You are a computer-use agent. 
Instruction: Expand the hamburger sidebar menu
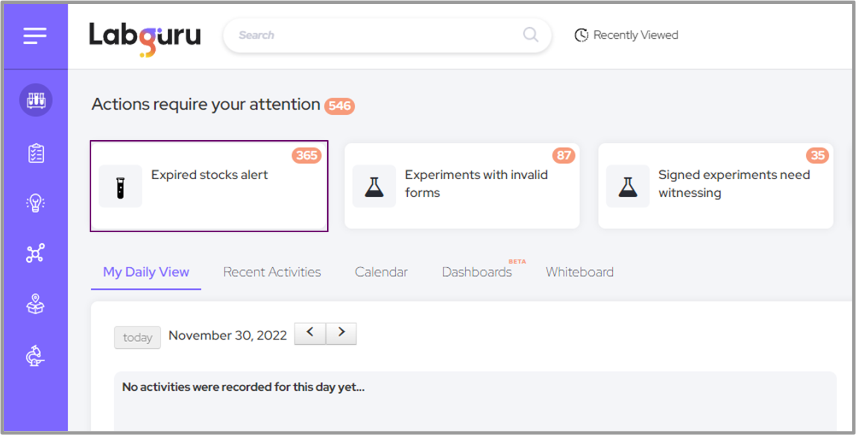35,36
